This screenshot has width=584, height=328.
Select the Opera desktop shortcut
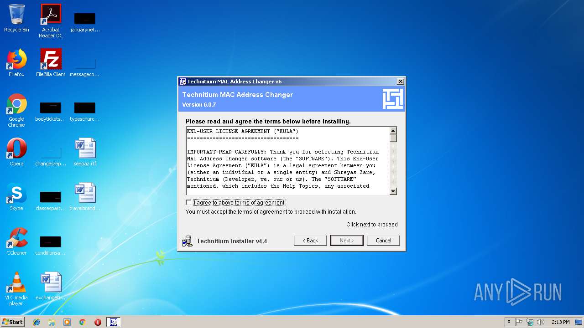[16, 152]
